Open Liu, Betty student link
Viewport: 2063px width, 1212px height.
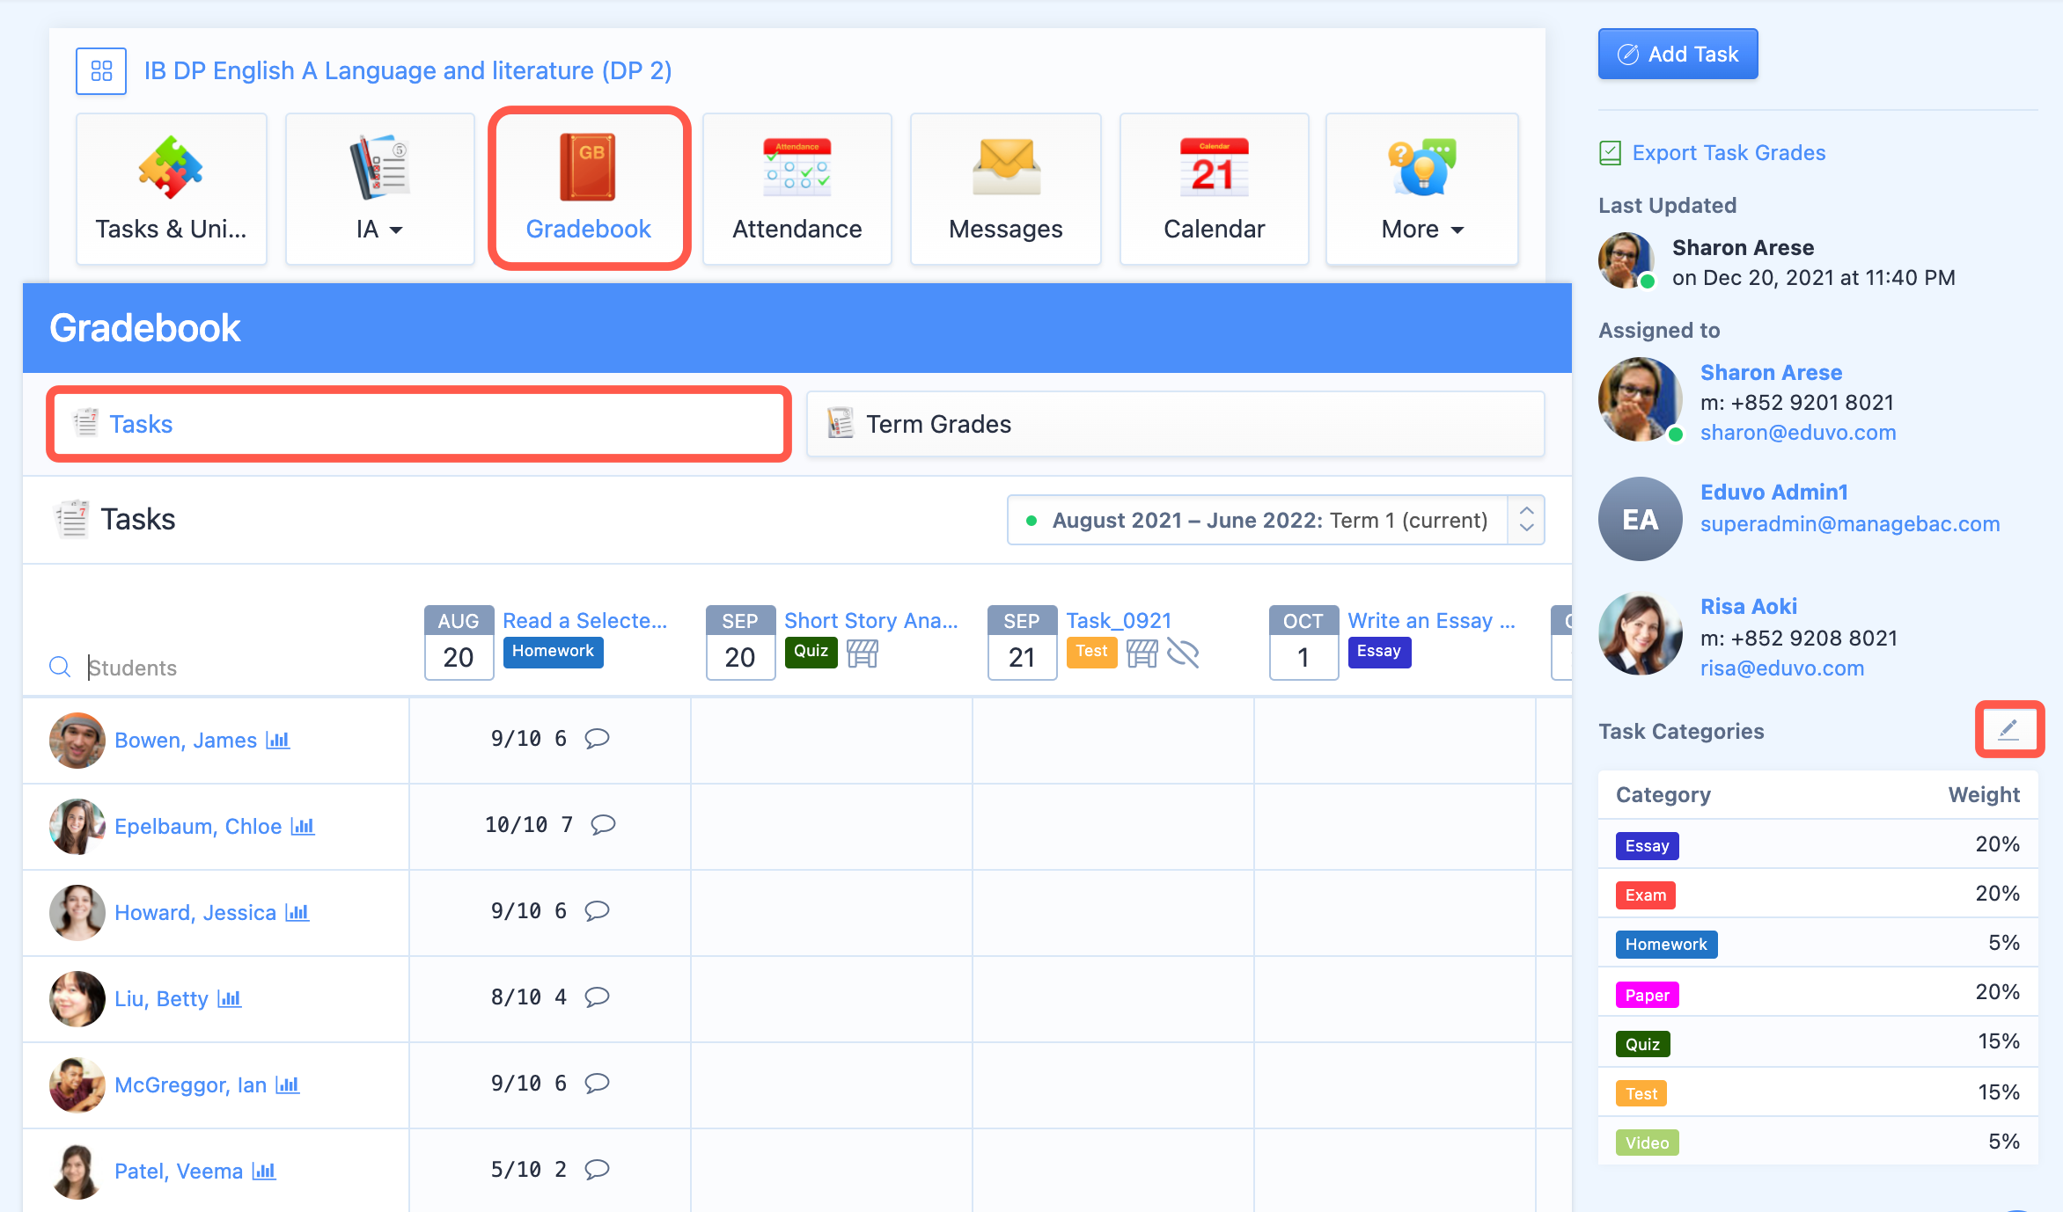coord(161,998)
